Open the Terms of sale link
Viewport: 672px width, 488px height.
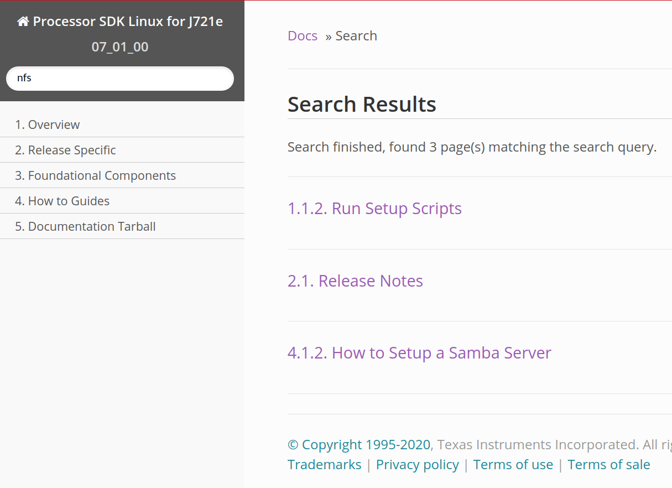609,465
